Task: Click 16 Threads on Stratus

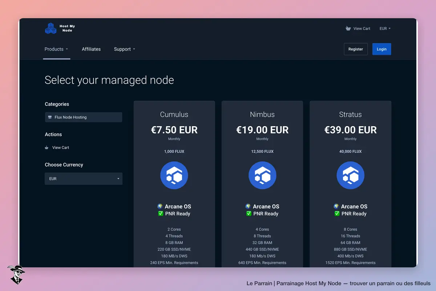Action: pos(350,236)
